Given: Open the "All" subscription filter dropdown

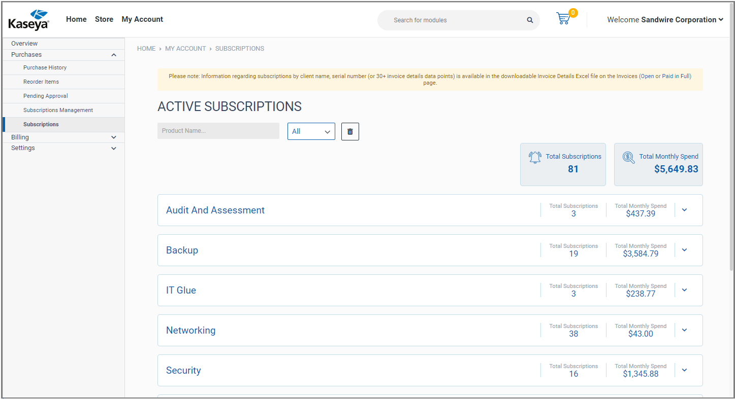Looking at the screenshot, I should [311, 131].
